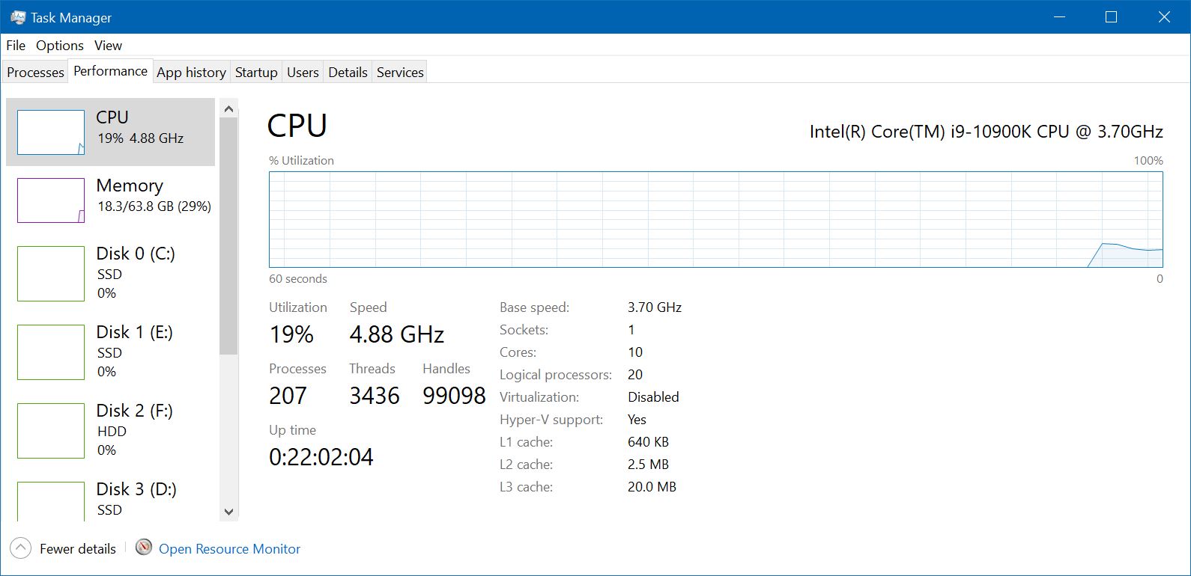Viewport: 1191px width, 576px height.
Task: Select the Memory mini graph thumbnail
Action: pos(51,200)
